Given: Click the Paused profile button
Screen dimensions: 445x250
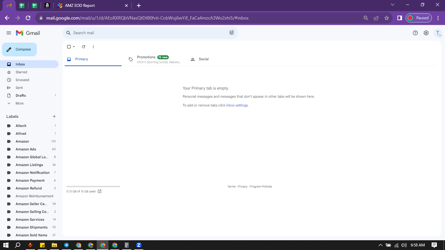Looking at the screenshot, I should click(x=419, y=18).
